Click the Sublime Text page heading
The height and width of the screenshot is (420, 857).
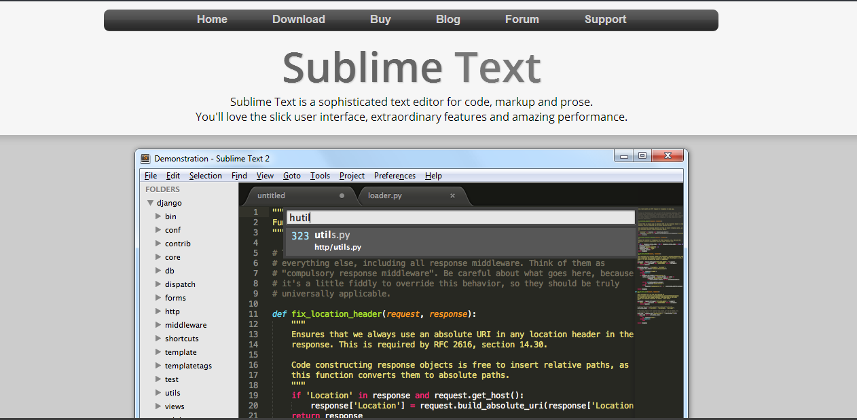pos(412,67)
